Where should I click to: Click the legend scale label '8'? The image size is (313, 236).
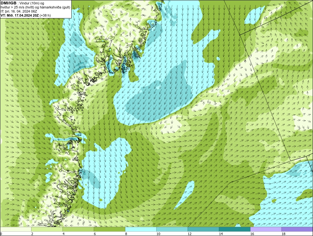(126, 234)
